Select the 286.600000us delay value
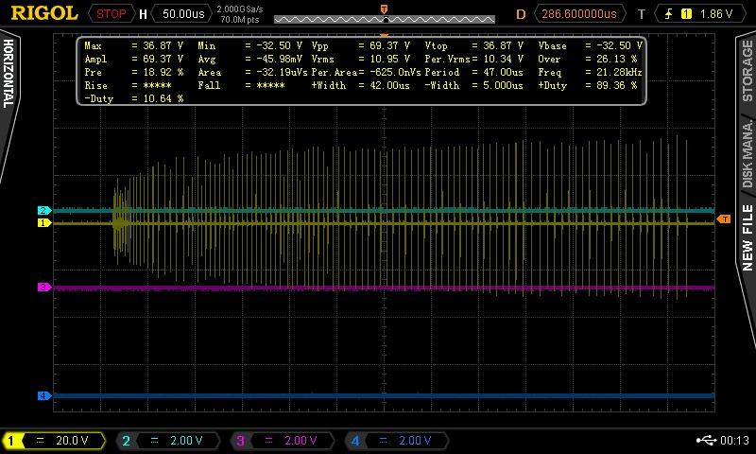756x454 pixels. [579, 13]
